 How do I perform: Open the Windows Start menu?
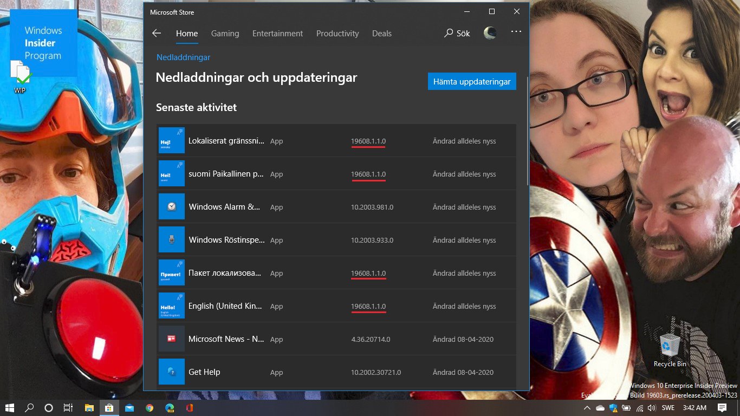10,408
